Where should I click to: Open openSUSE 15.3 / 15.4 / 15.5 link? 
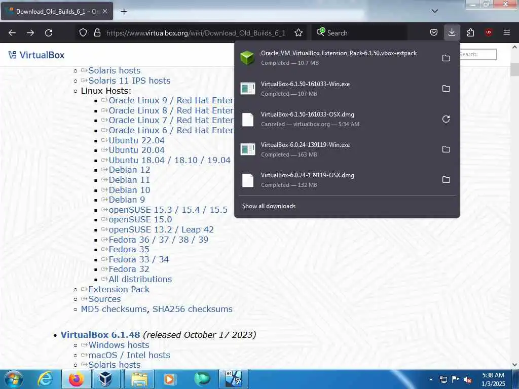click(x=168, y=210)
